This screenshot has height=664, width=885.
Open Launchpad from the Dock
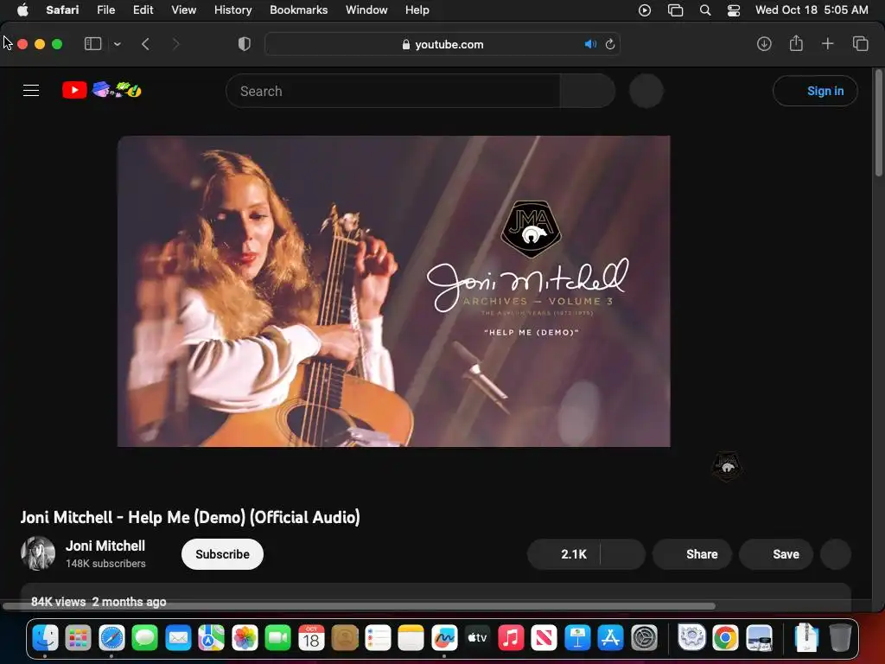tap(78, 638)
